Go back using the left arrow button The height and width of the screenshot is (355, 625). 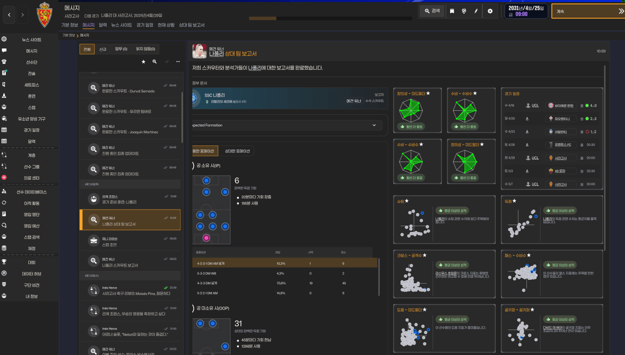9,15
